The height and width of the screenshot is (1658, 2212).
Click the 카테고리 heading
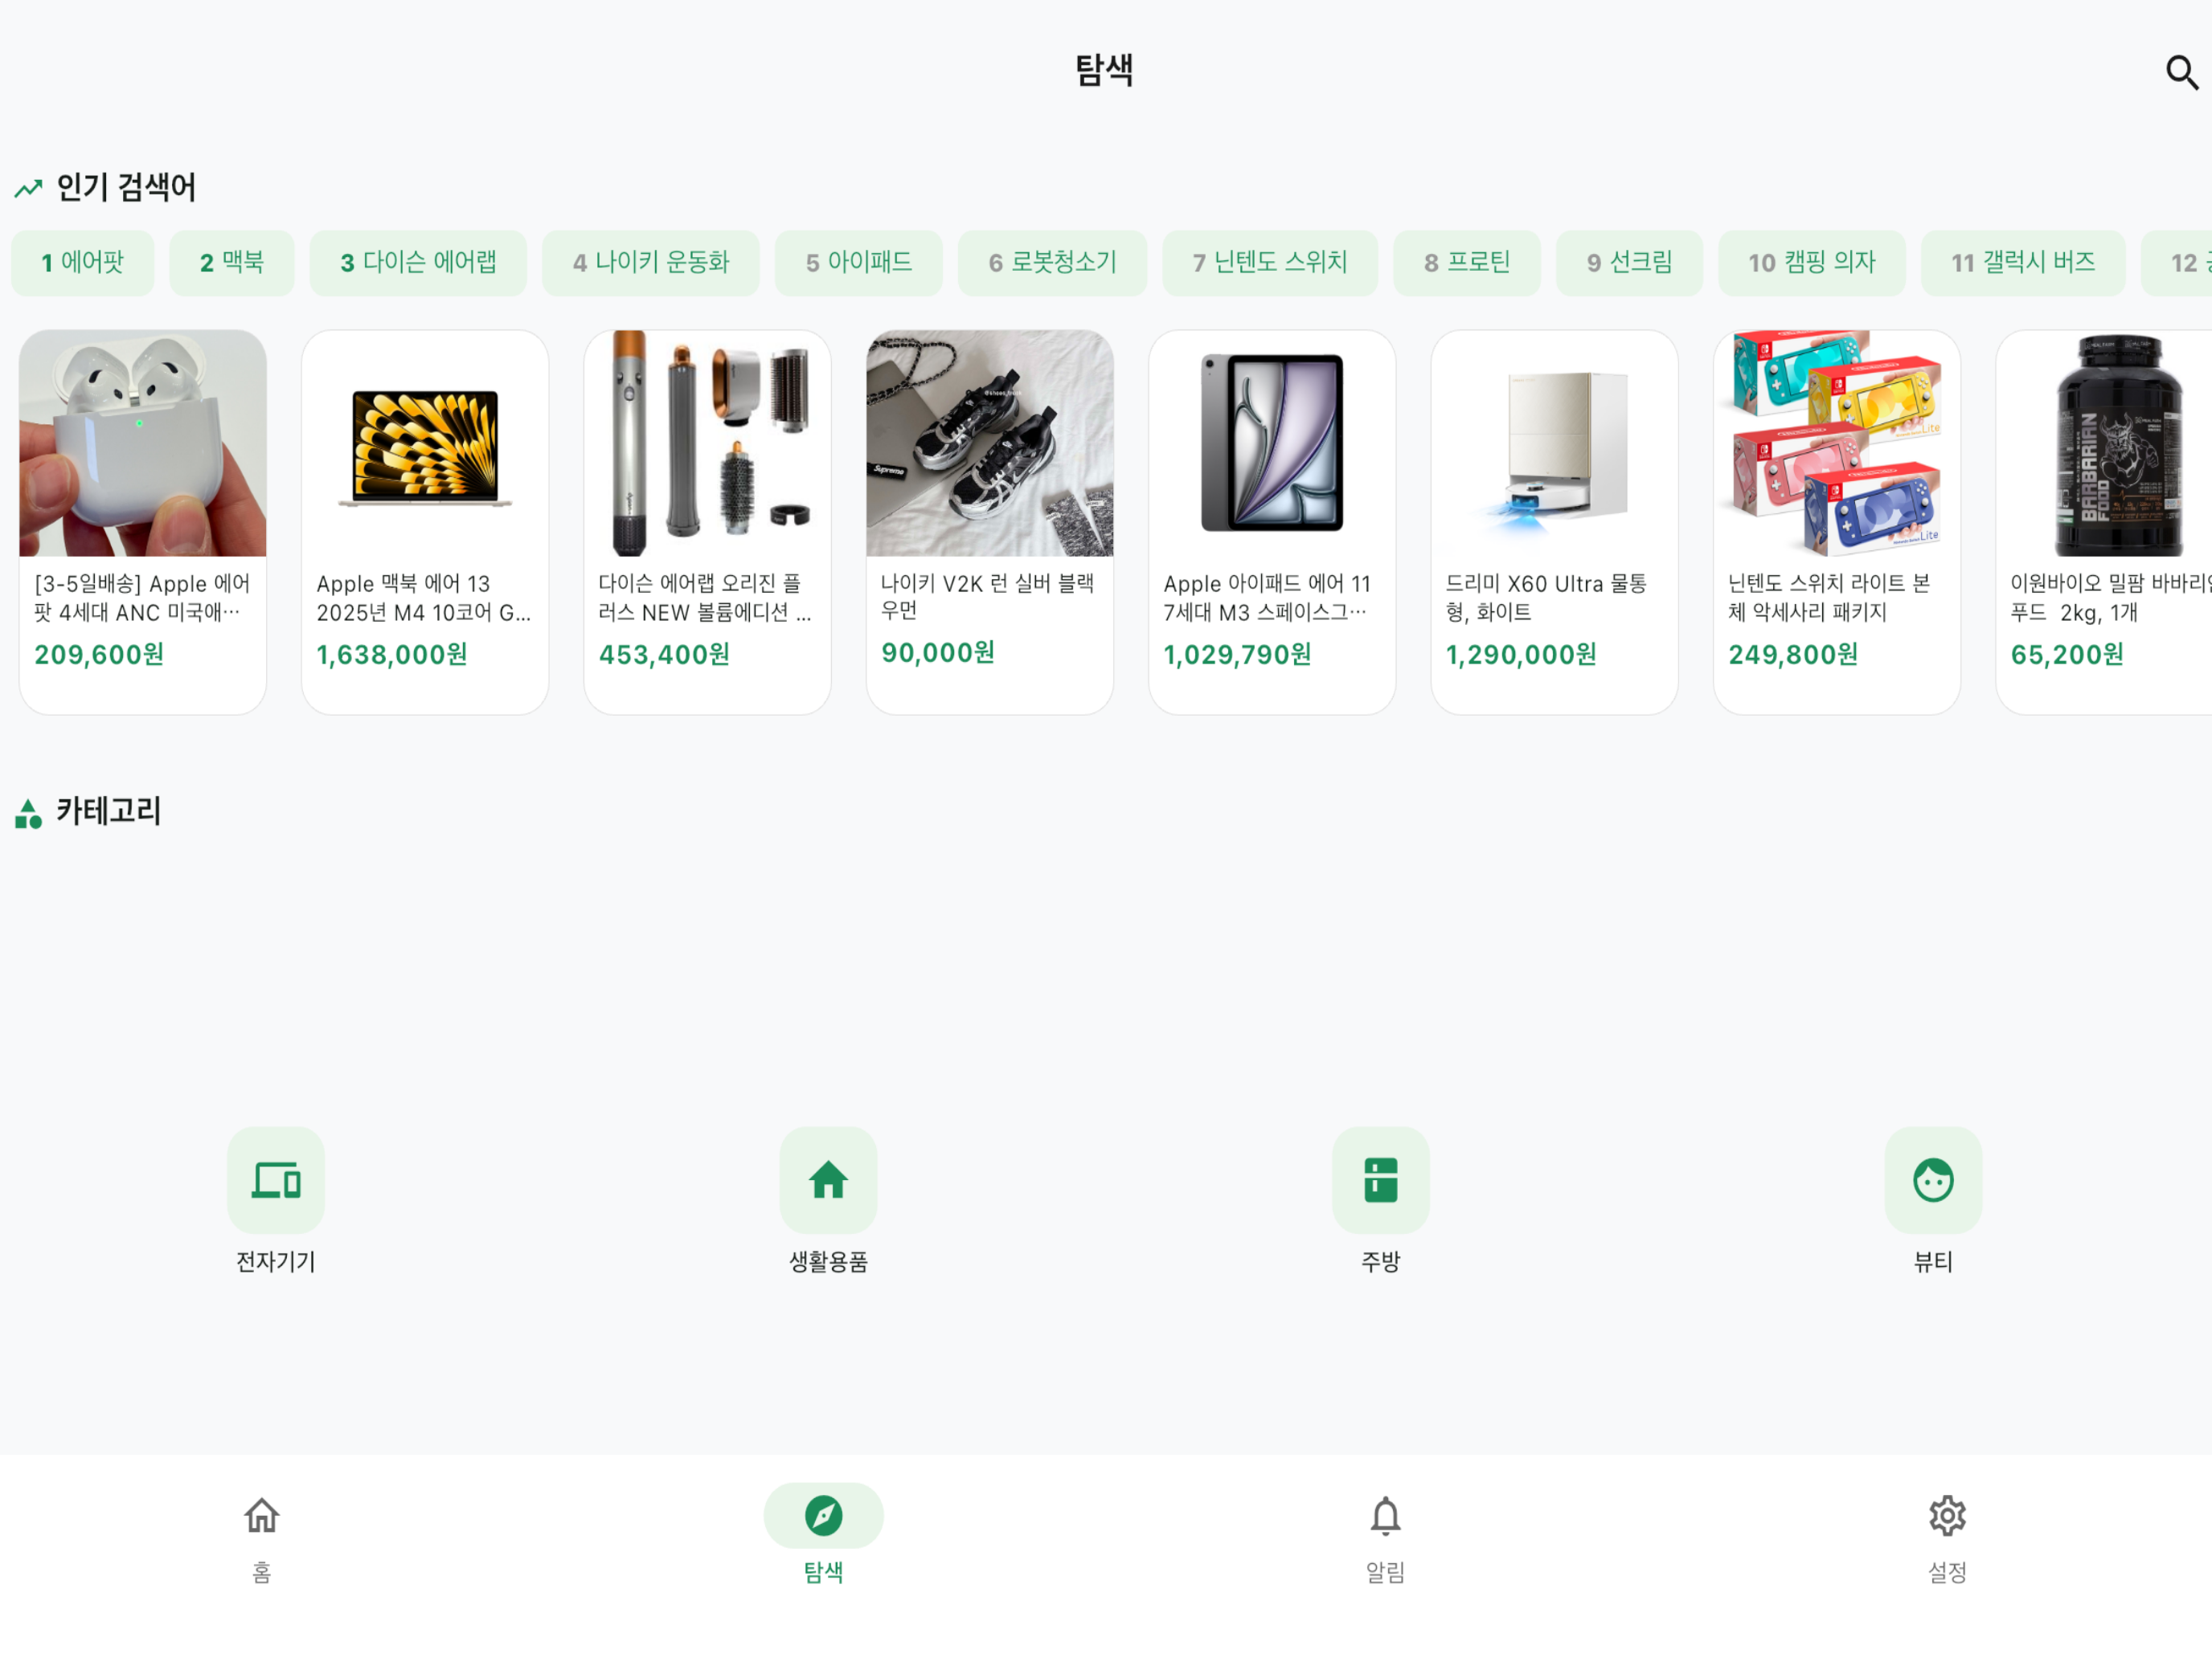click(108, 811)
